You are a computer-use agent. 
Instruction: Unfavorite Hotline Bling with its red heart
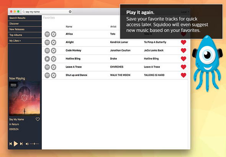(x=183, y=59)
